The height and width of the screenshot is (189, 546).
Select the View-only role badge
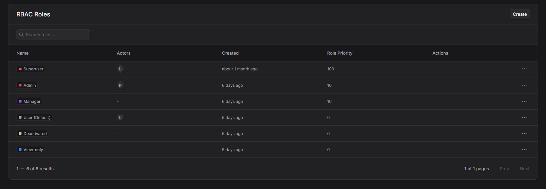point(31,150)
